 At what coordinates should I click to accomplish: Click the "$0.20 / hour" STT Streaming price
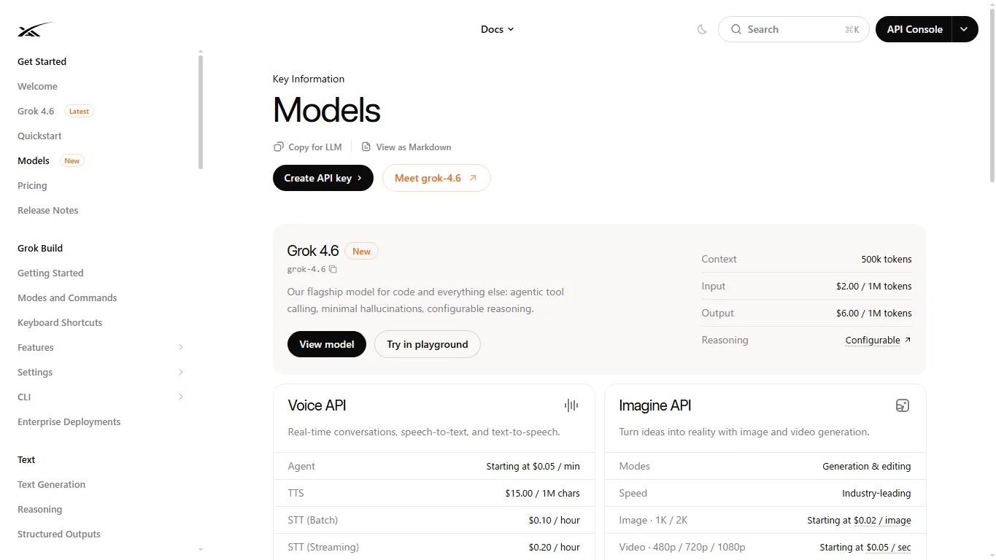pos(555,547)
